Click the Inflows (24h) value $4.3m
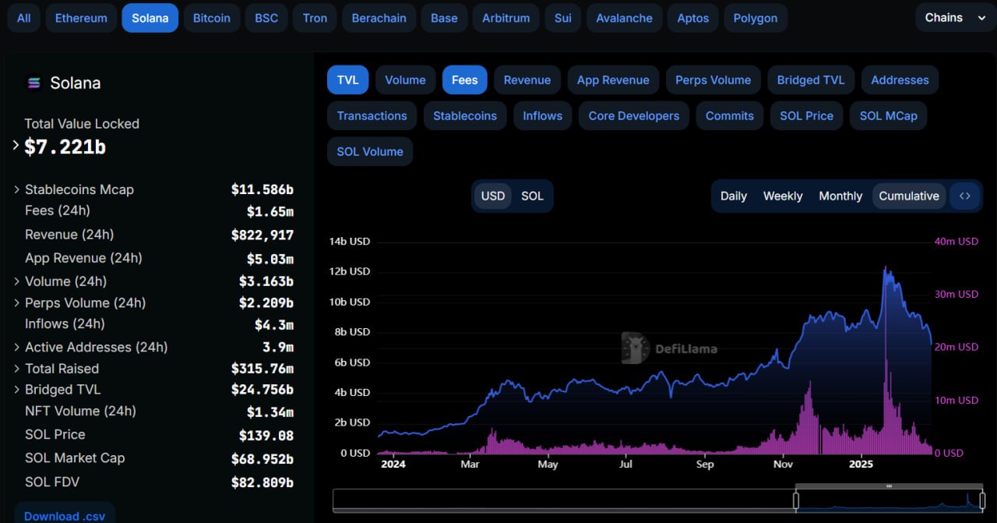Screen dimensions: 997x523 [274, 324]
